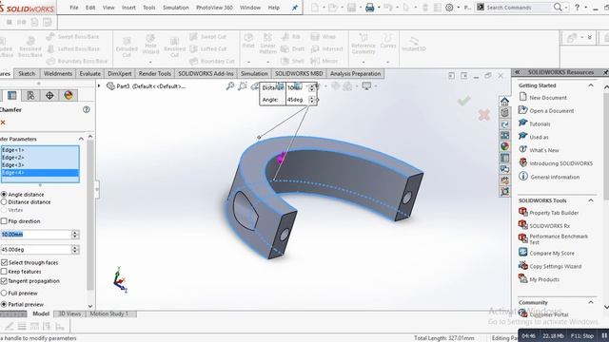Click the 10.00mm distance input field

click(36, 235)
